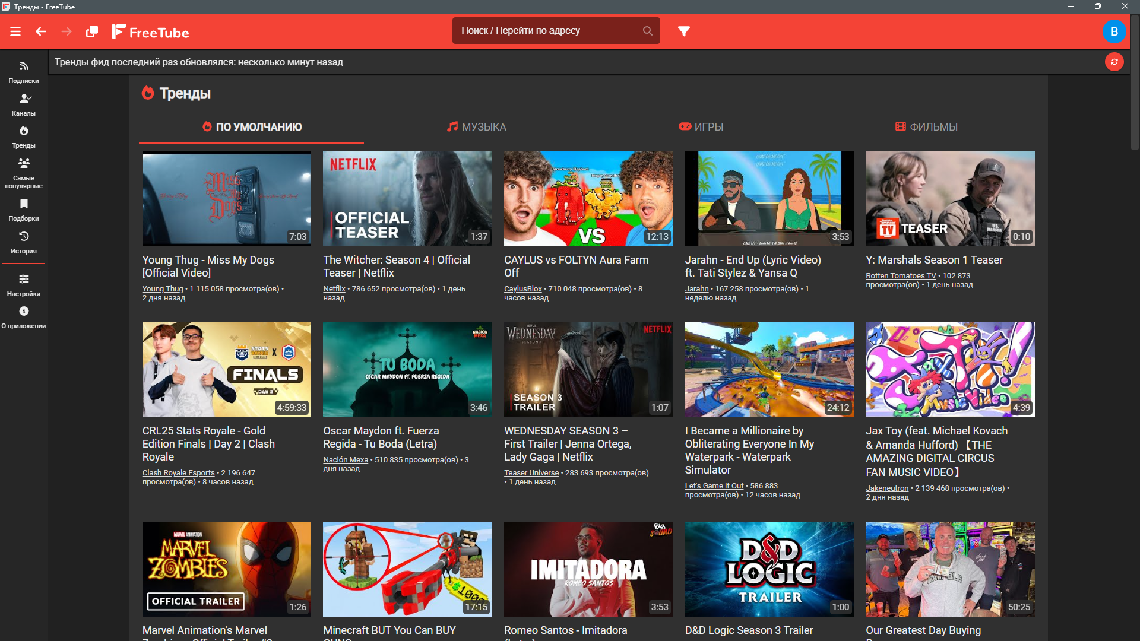Image resolution: width=1140 pixels, height=641 pixels.
Task: Open О приложении in the sidebar
Action: coord(24,318)
